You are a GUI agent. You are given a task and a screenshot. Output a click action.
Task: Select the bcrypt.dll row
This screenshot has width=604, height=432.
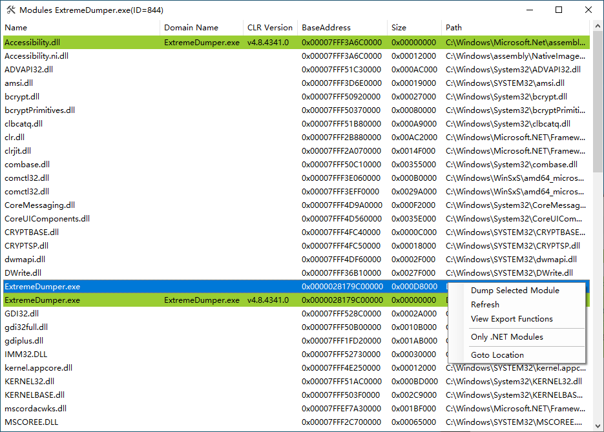click(297, 97)
